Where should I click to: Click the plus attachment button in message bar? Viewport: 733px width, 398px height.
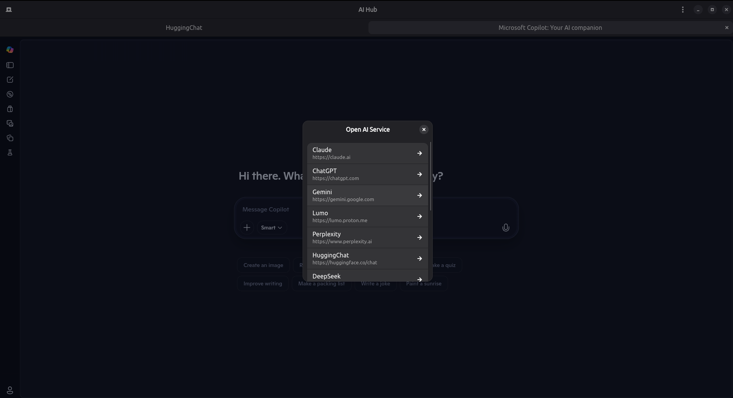[247, 228]
